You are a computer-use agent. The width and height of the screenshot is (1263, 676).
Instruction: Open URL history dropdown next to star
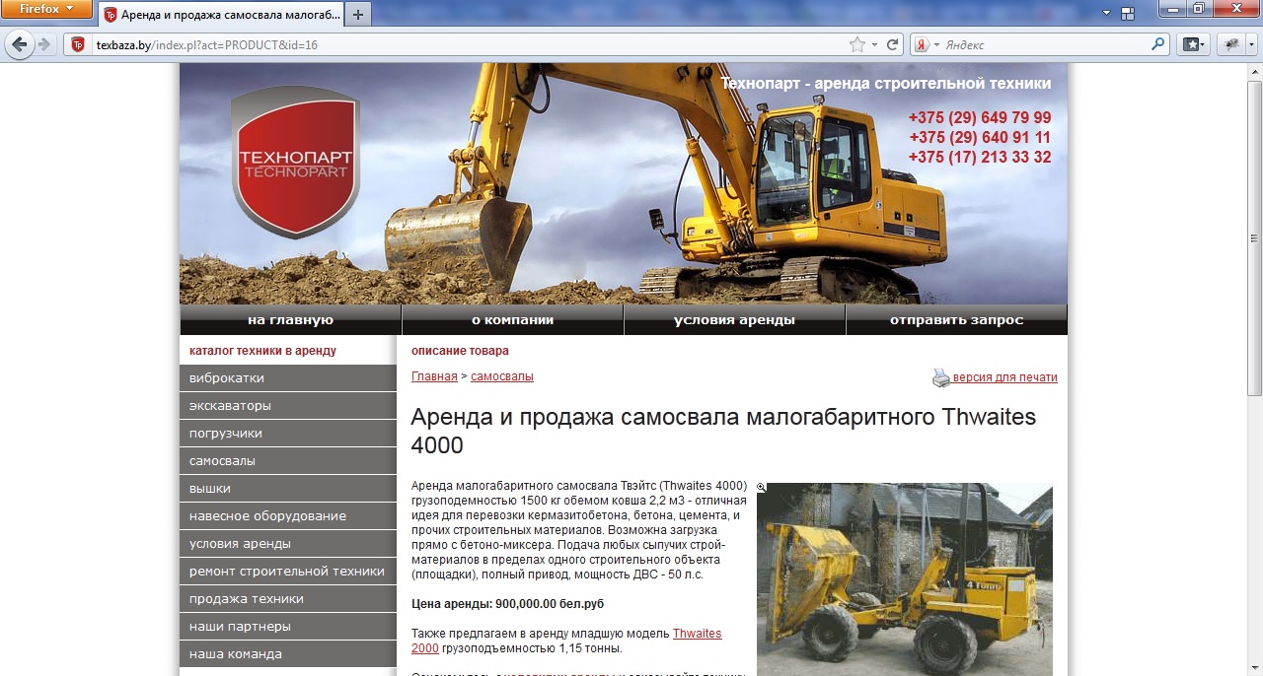coord(874,45)
